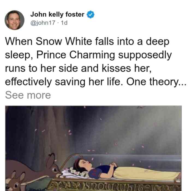Open John kelly foster's profile avatar

pos(14,20)
